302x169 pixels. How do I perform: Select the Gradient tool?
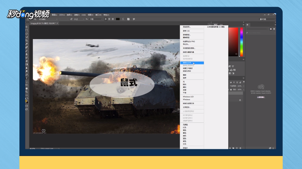[x=26, y=64]
